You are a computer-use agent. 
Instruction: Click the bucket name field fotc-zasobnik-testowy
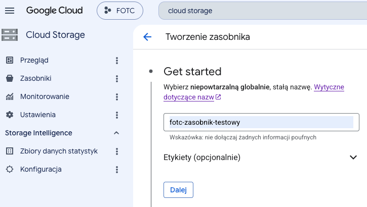tap(261, 122)
